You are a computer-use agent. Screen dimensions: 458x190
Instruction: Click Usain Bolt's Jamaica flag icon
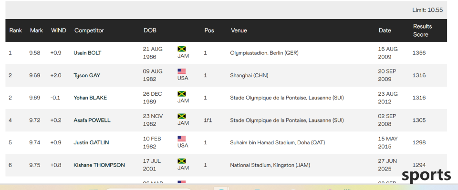(x=182, y=49)
